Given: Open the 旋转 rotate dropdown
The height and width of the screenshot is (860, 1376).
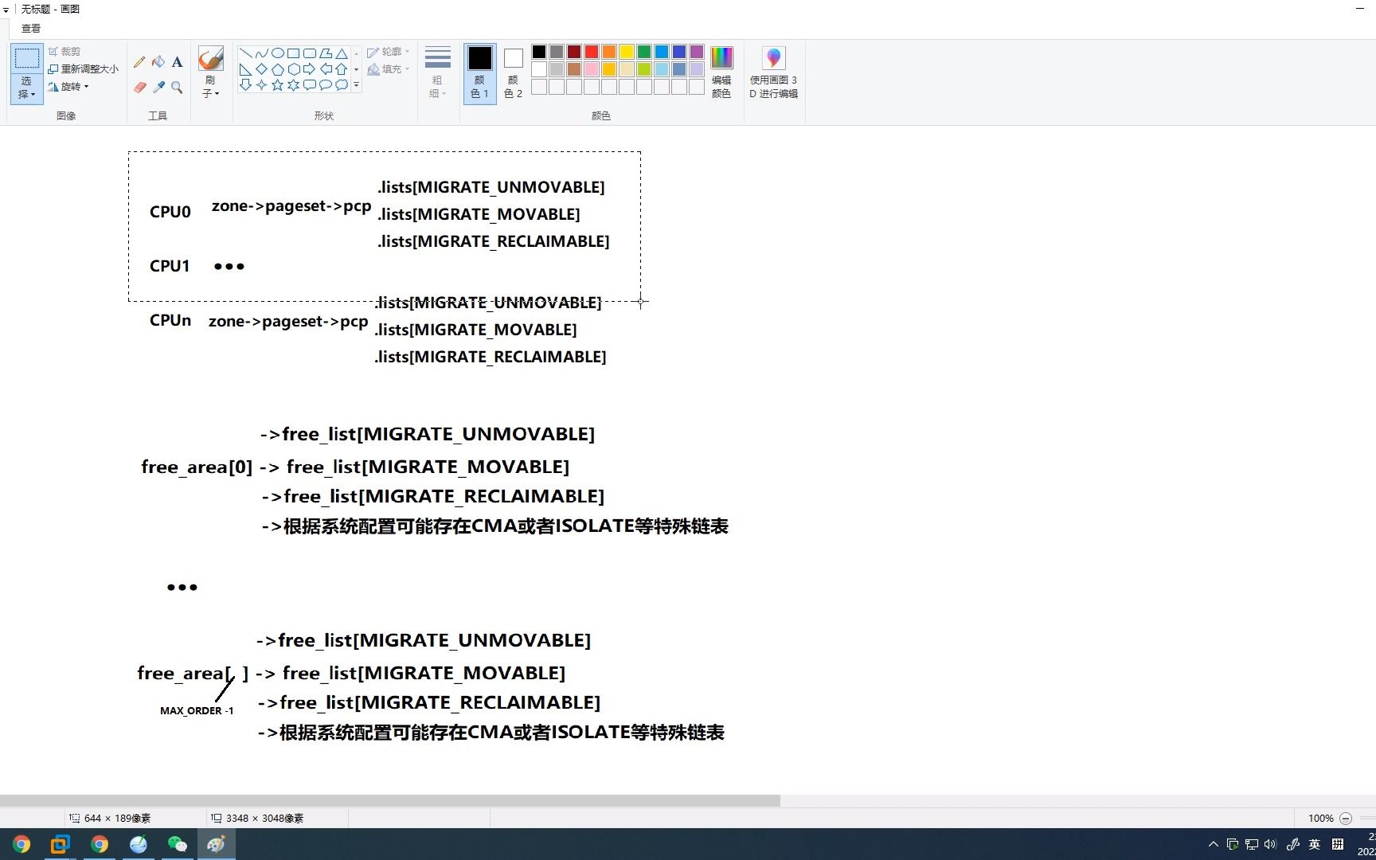Looking at the screenshot, I should (70, 86).
